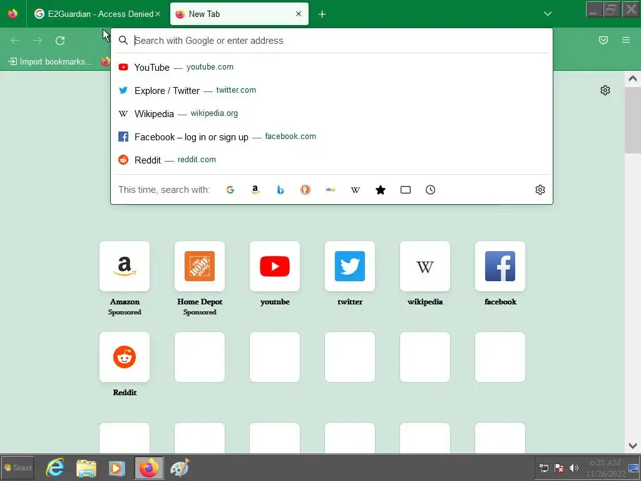The width and height of the screenshot is (641, 481).
Task: Search in bookmarks star icon
Action: pyautogui.click(x=381, y=190)
